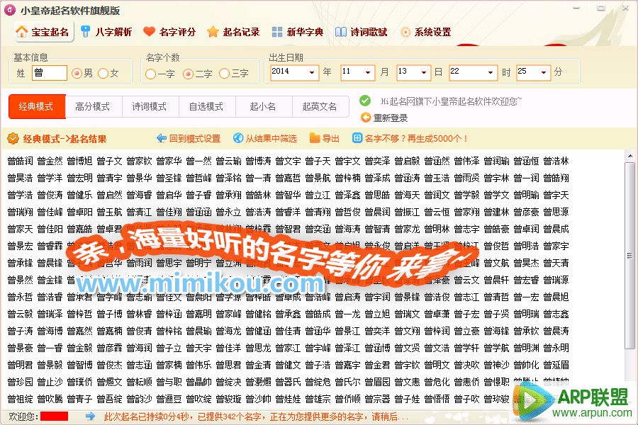The image size is (638, 425).
Task: Click the star icon for 起名记录
Action: point(213,32)
